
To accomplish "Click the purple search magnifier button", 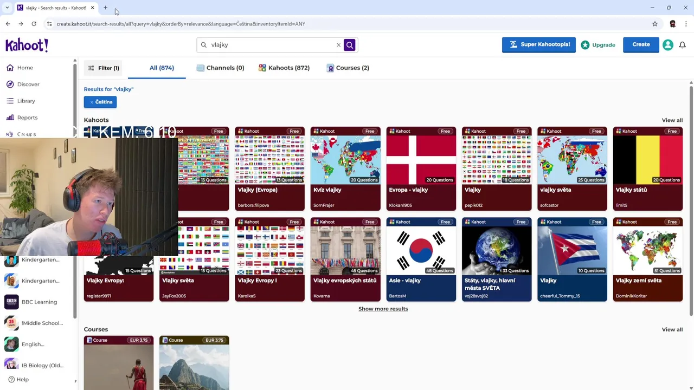I will [350, 45].
